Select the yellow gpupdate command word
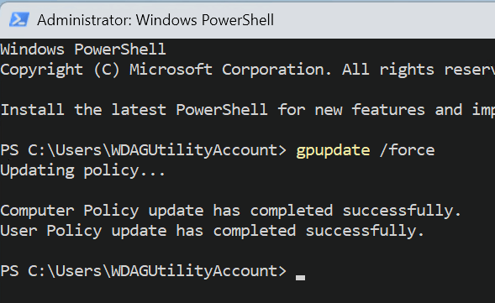Image resolution: width=495 pixels, height=303 pixels. click(x=333, y=151)
